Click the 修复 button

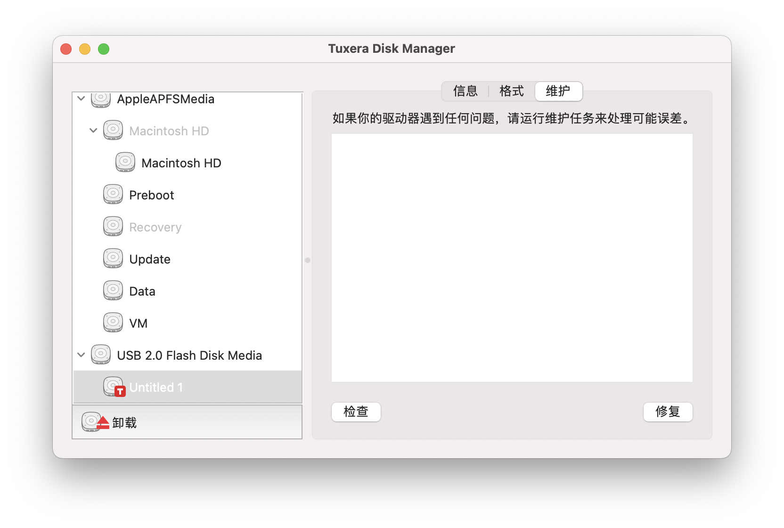[668, 412]
